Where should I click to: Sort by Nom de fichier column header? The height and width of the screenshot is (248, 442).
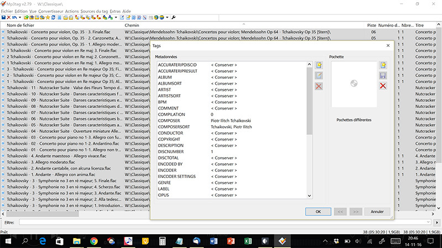[62, 25]
